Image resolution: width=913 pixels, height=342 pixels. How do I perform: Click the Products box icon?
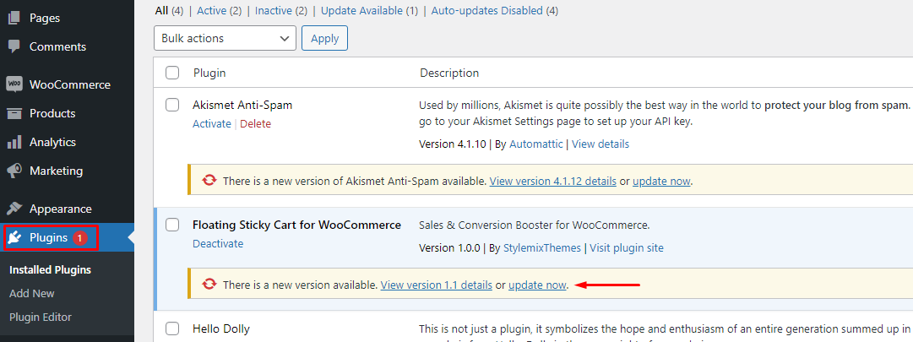(14, 113)
